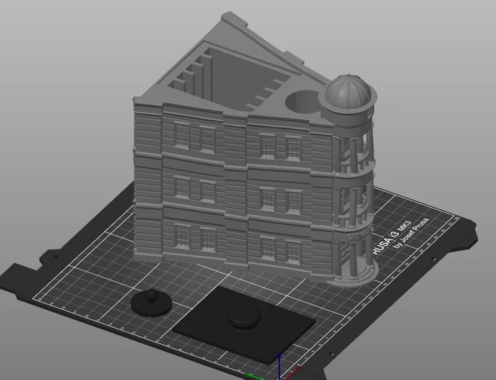496x380 pixels.
Task: Click the dome bump on the plate
Action: click(x=244, y=317)
